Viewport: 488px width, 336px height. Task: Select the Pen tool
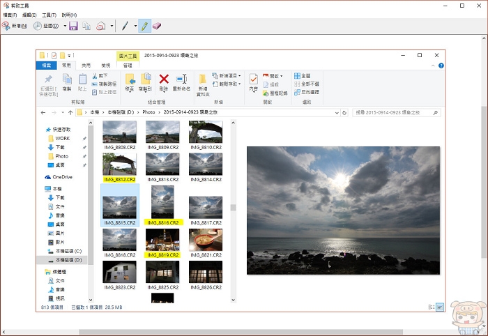125,26
